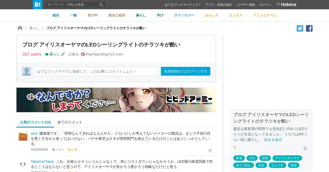Click ユーザー登録 in the header

pyautogui.click(x=246, y=5)
